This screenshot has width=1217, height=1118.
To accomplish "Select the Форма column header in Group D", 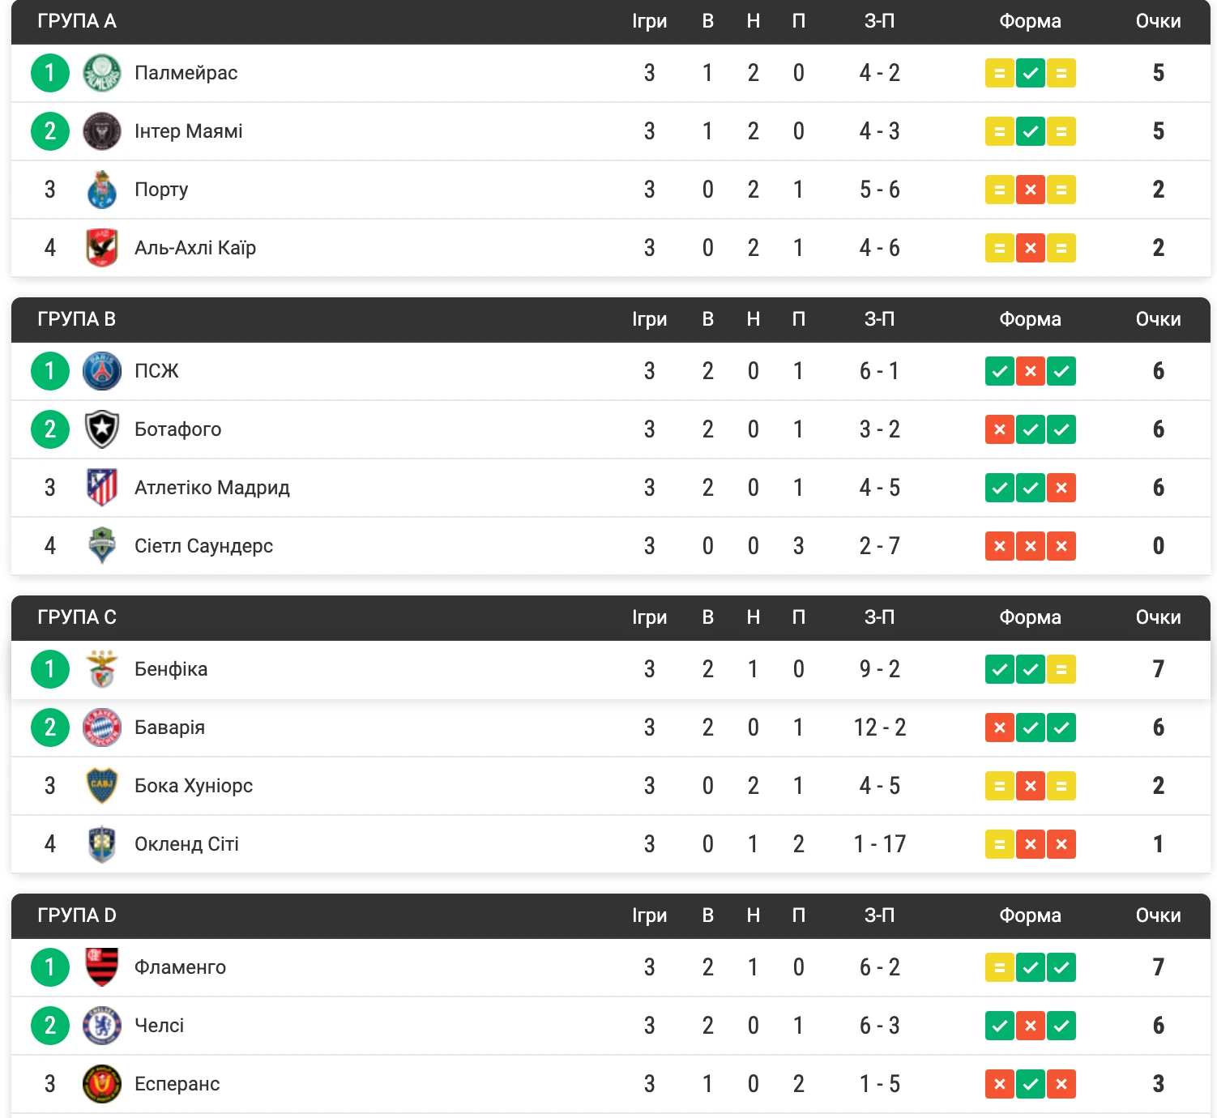I will [1031, 915].
